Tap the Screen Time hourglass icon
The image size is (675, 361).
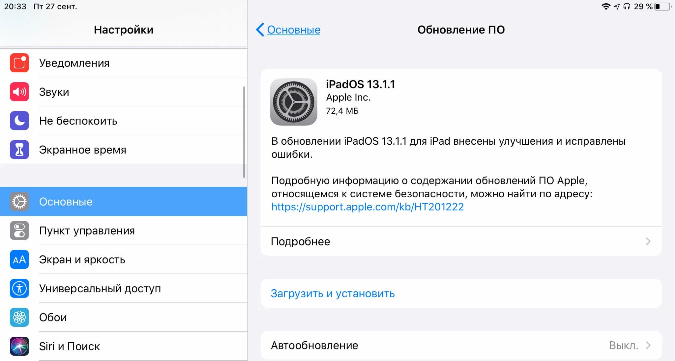coord(19,150)
